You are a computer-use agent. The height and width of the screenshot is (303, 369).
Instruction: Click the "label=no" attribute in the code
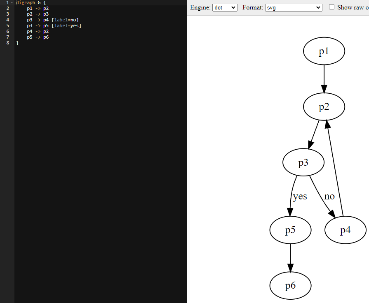click(x=65, y=20)
